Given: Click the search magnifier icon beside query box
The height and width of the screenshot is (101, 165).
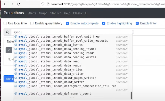Looking at the screenshot, I should point(7,32).
